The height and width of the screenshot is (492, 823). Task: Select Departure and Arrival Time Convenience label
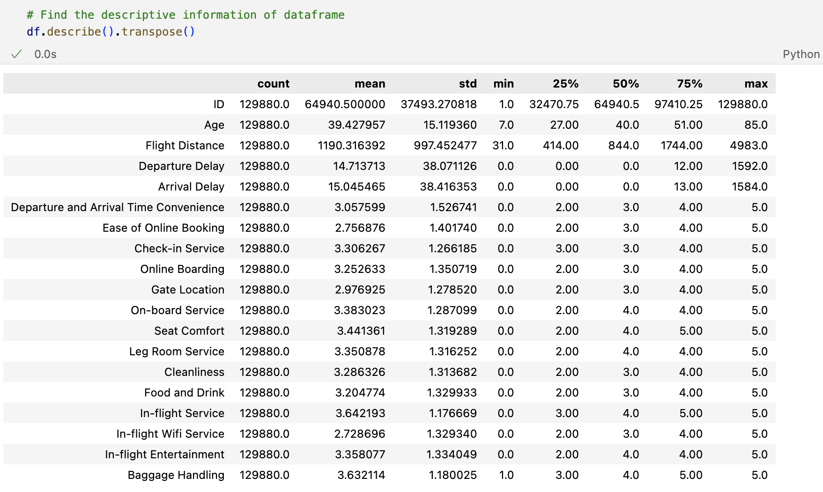(x=118, y=207)
